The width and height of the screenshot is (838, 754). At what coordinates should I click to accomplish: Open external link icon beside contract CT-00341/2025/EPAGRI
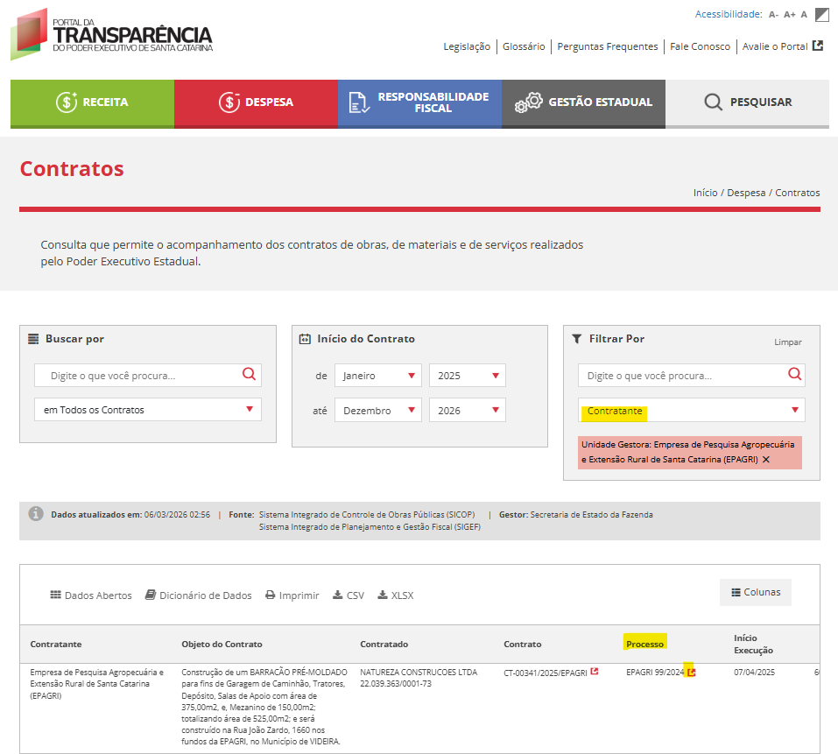[595, 672]
